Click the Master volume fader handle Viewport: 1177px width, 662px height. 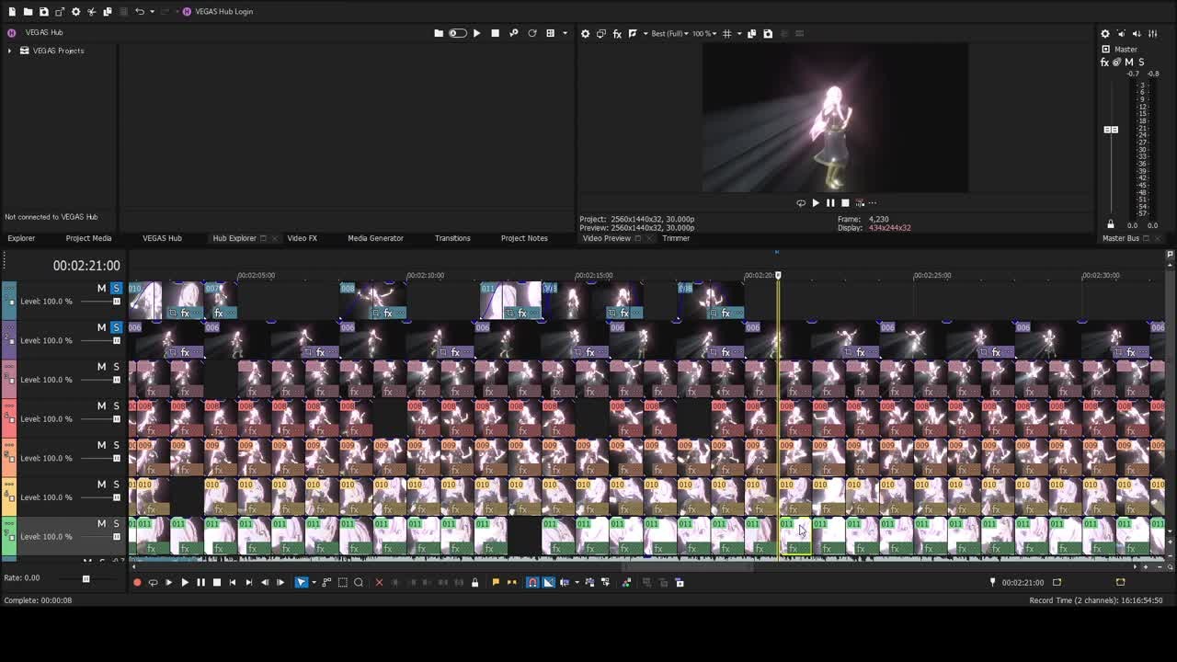1111,130
